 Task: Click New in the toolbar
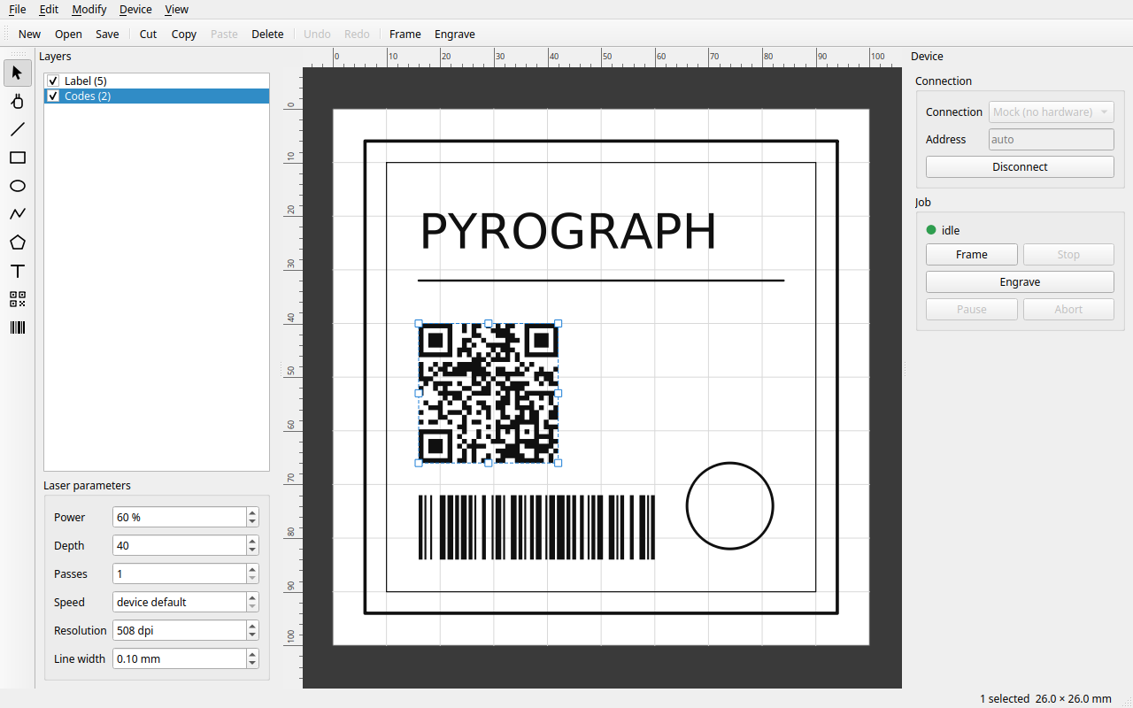pyautogui.click(x=29, y=34)
